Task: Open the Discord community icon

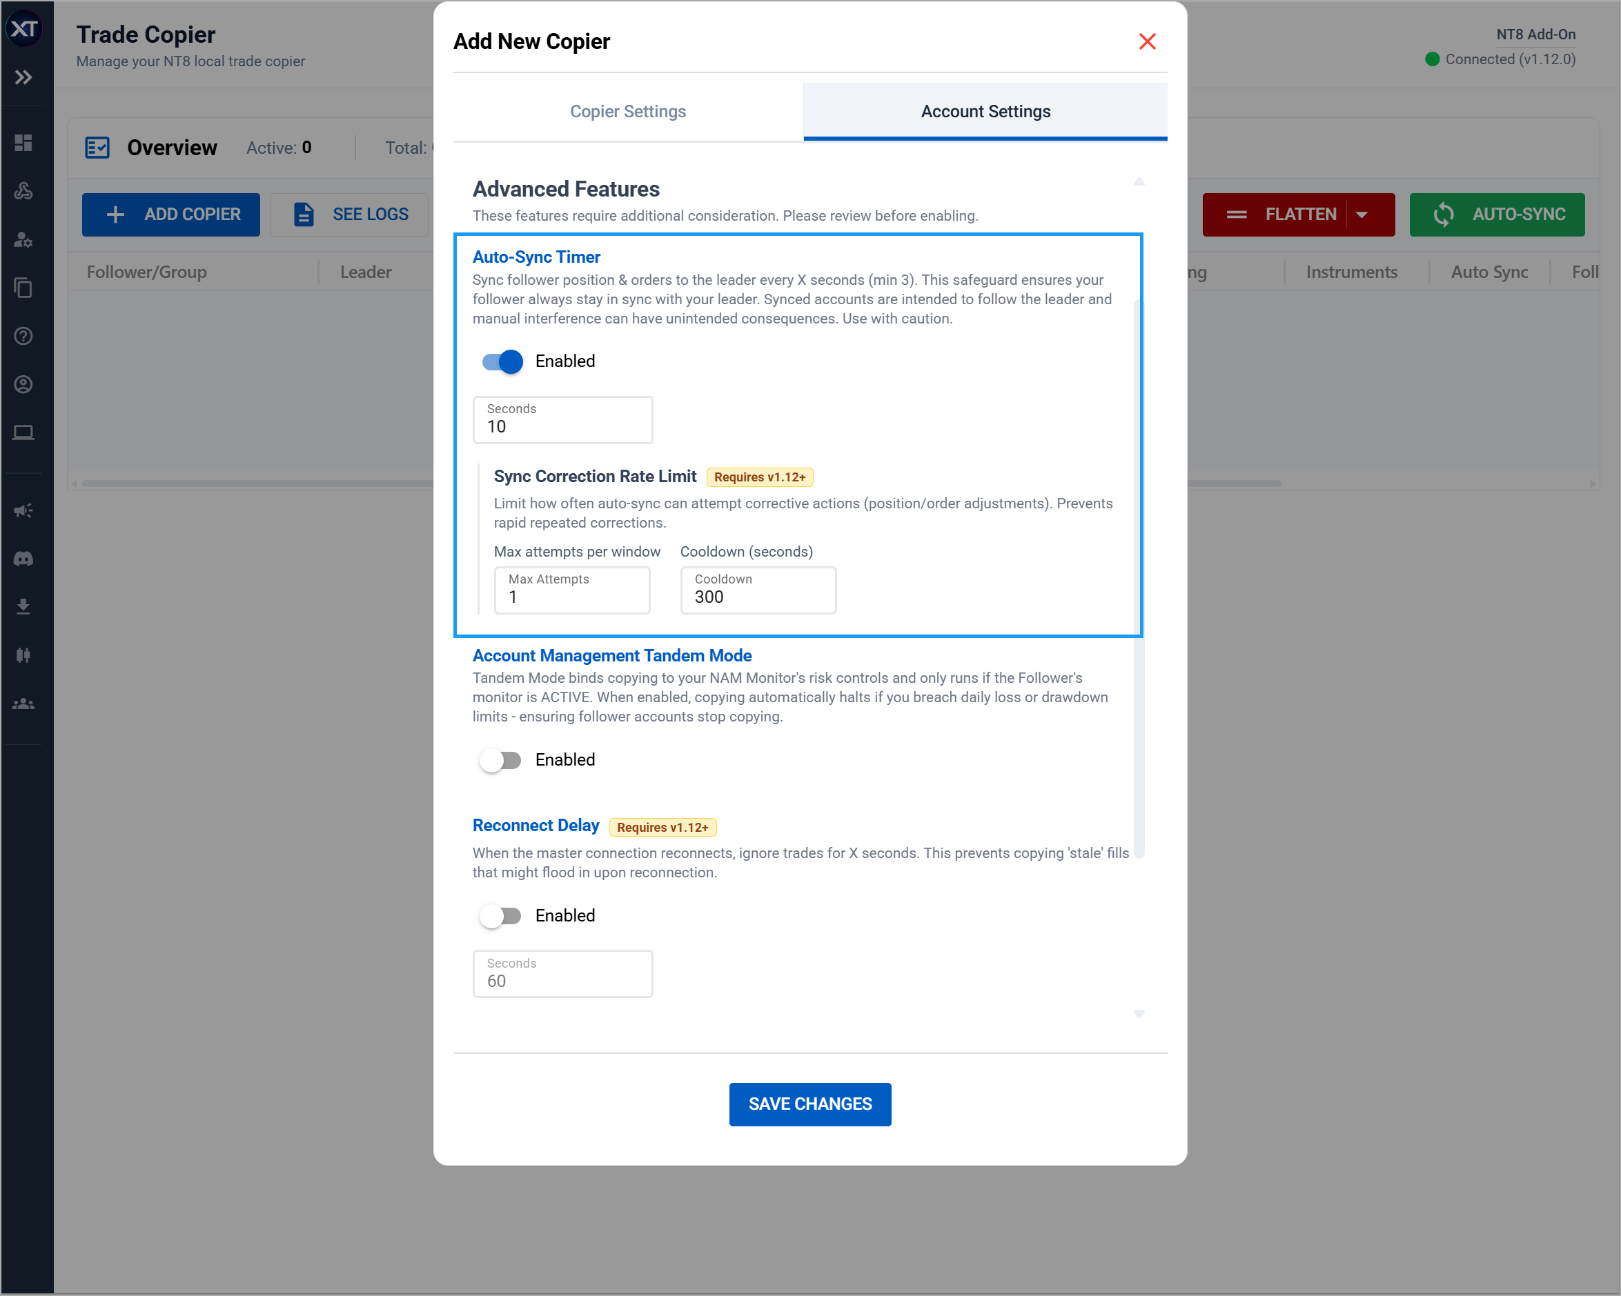Action: [x=23, y=558]
